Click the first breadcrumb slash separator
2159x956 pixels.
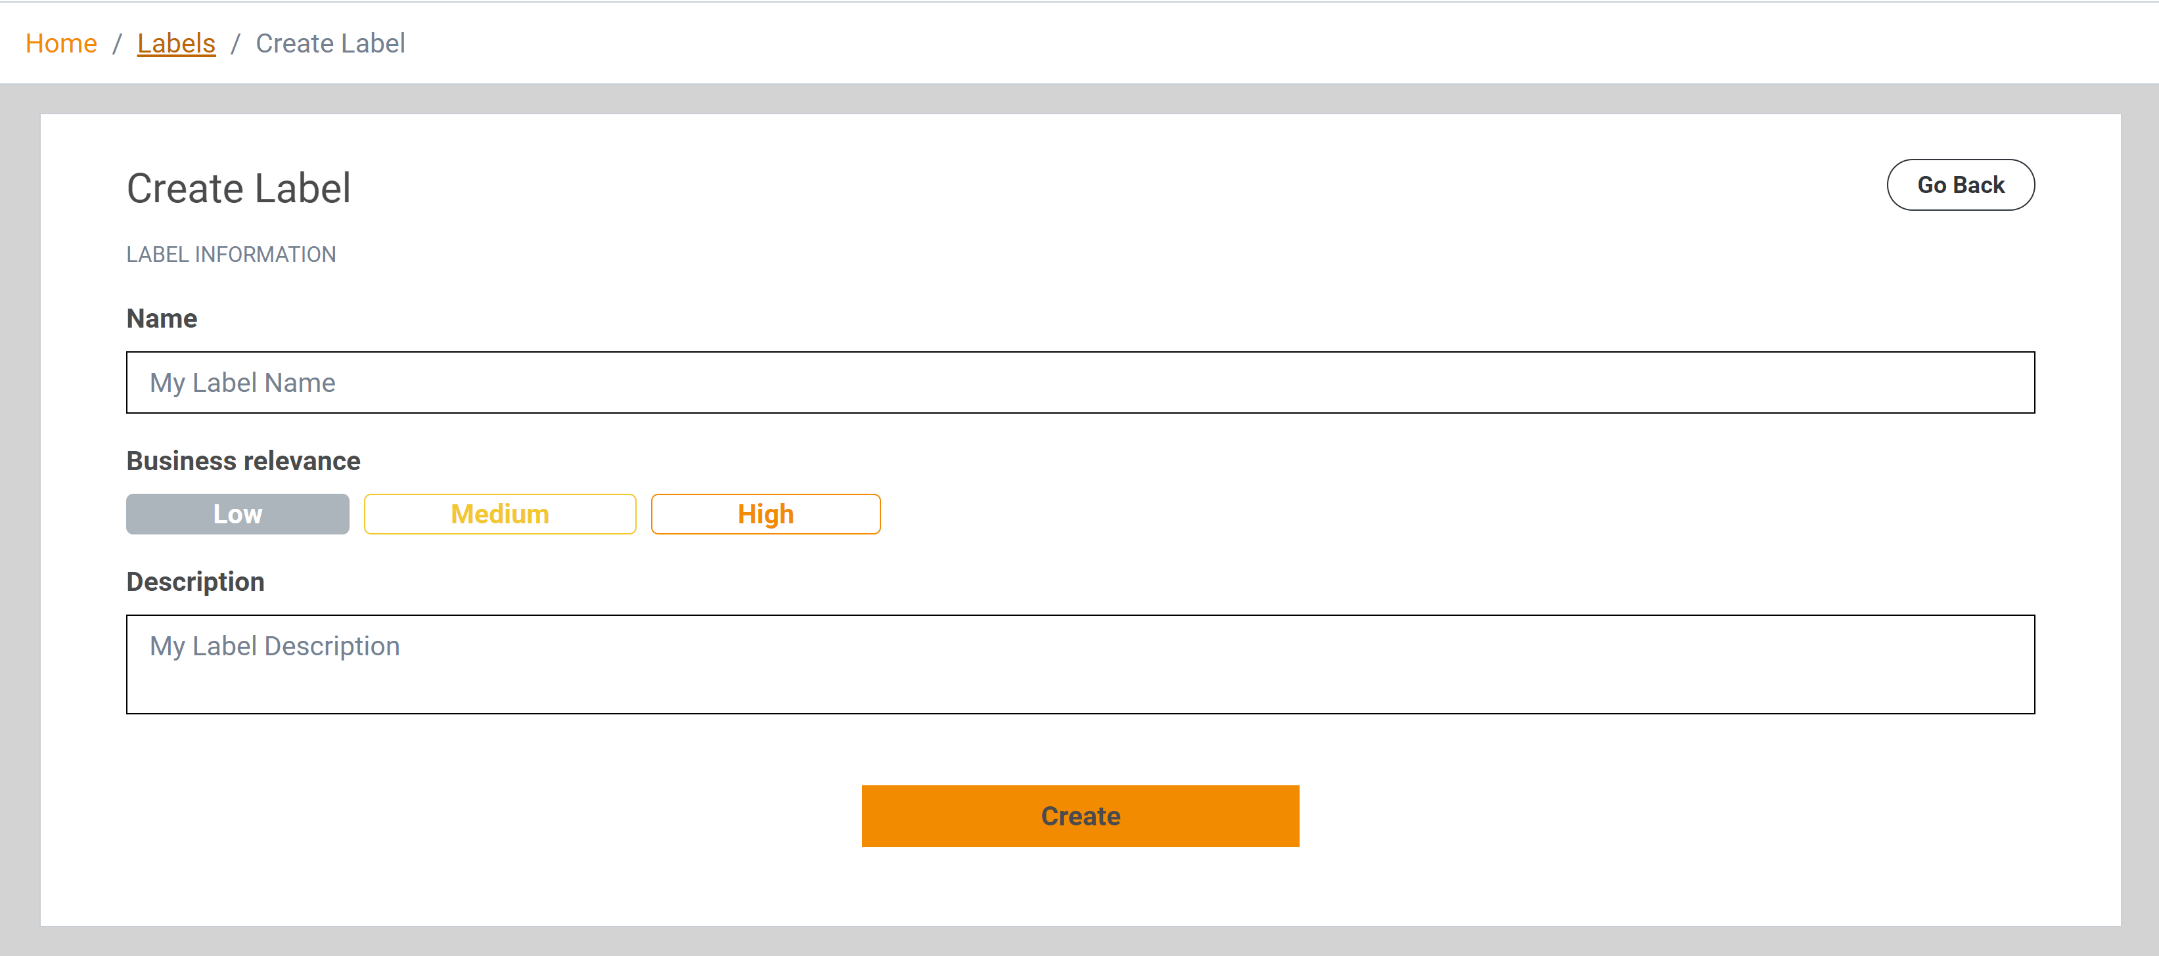[118, 43]
